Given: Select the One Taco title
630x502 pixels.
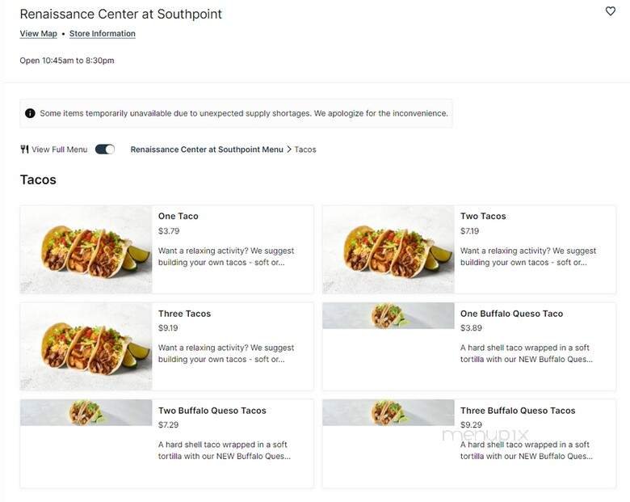Looking at the screenshot, I should click(x=178, y=217).
